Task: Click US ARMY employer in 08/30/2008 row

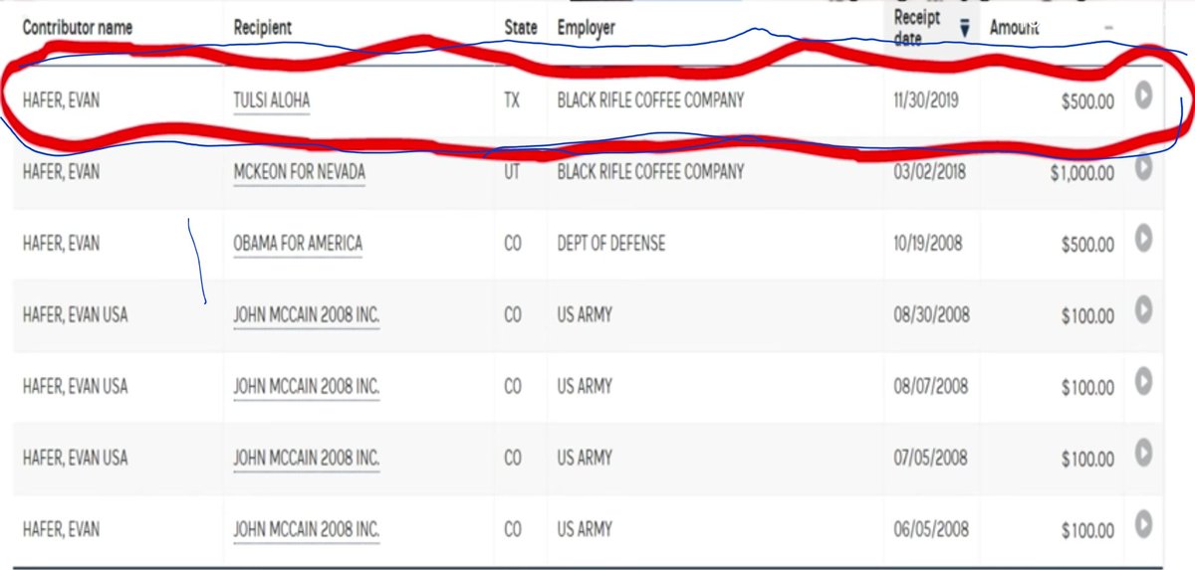Action: click(x=585, y=316)
